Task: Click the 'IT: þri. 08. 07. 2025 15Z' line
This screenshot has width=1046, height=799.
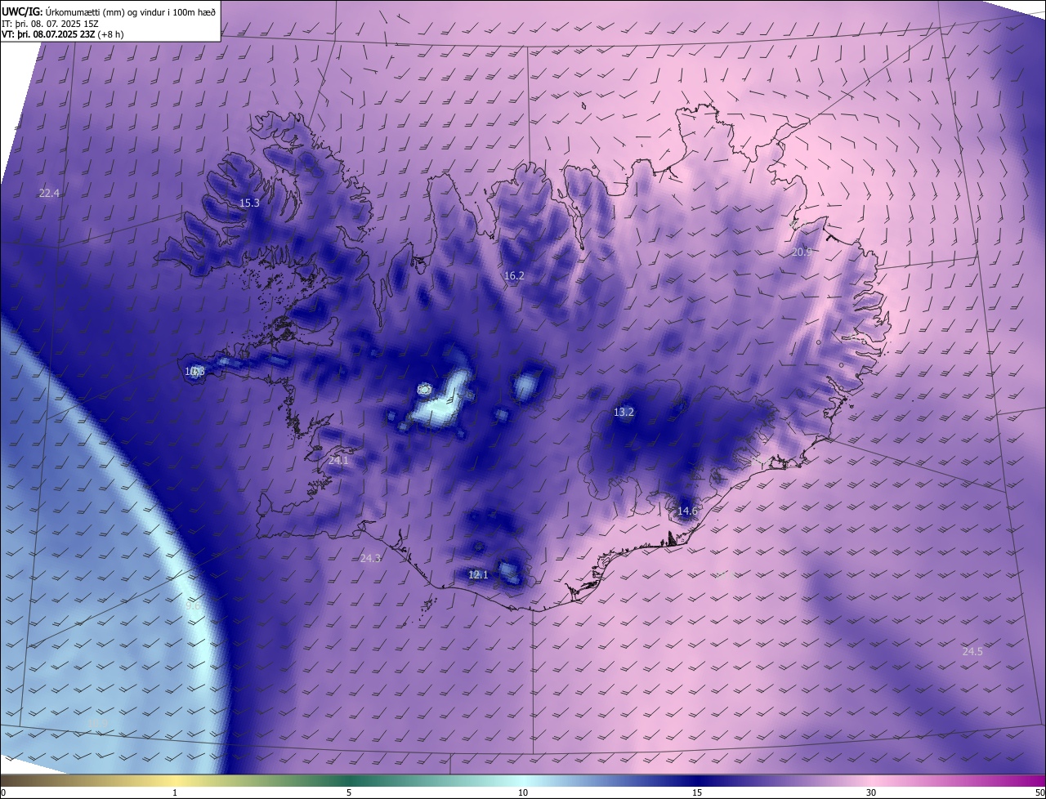Action: pos(48,24)
